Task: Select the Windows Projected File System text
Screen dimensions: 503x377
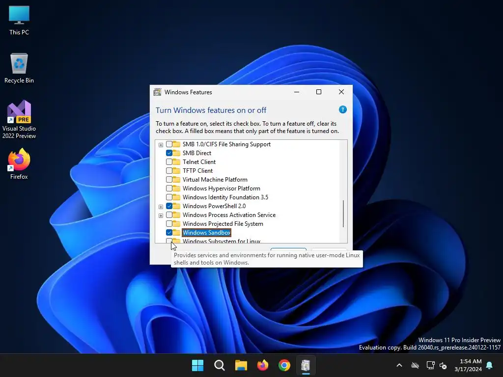Action: click(223, 223)
